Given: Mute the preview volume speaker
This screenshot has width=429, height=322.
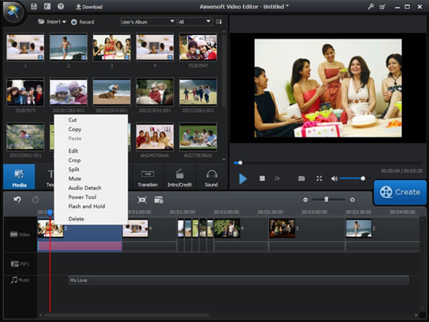Looking at the screenshot, I should tap(334, 178).
